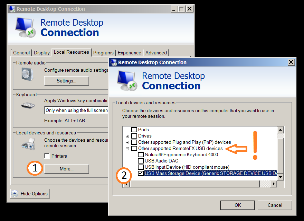Open the Advanced tab
The width and height of the screenshot is (304, 221).
(x=156, y=53)
